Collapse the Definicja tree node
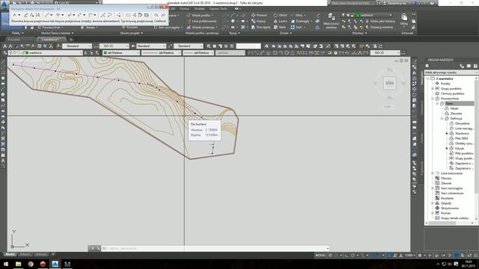The image size is (479, 269). tap(442, 118)
